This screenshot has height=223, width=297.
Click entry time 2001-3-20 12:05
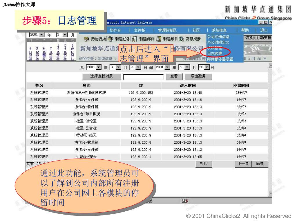point(188,157)
